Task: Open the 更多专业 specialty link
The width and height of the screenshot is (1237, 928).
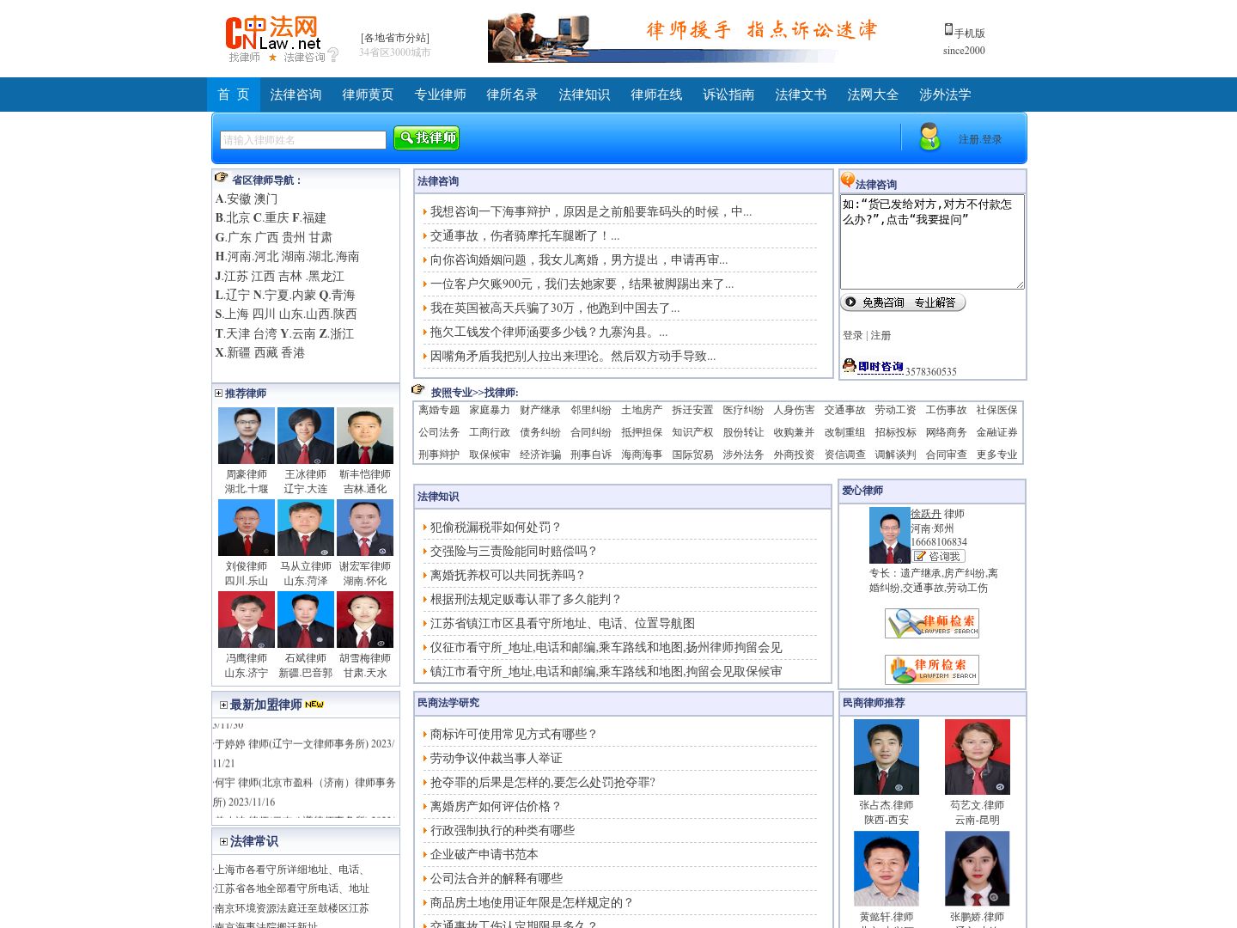Action: click(x=996, y=455)
